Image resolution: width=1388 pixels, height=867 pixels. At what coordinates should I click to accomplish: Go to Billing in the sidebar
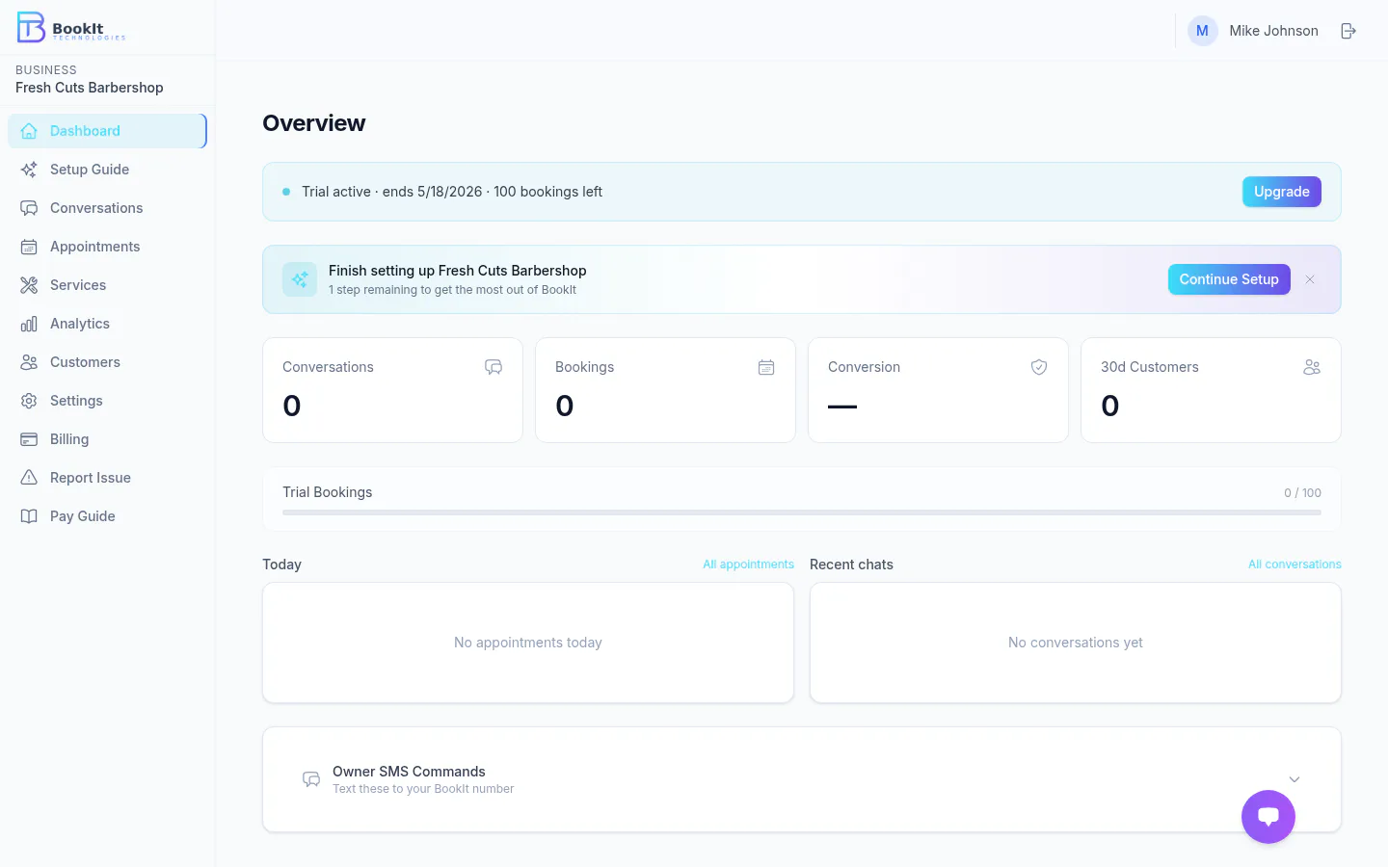(x=107, y=439)
